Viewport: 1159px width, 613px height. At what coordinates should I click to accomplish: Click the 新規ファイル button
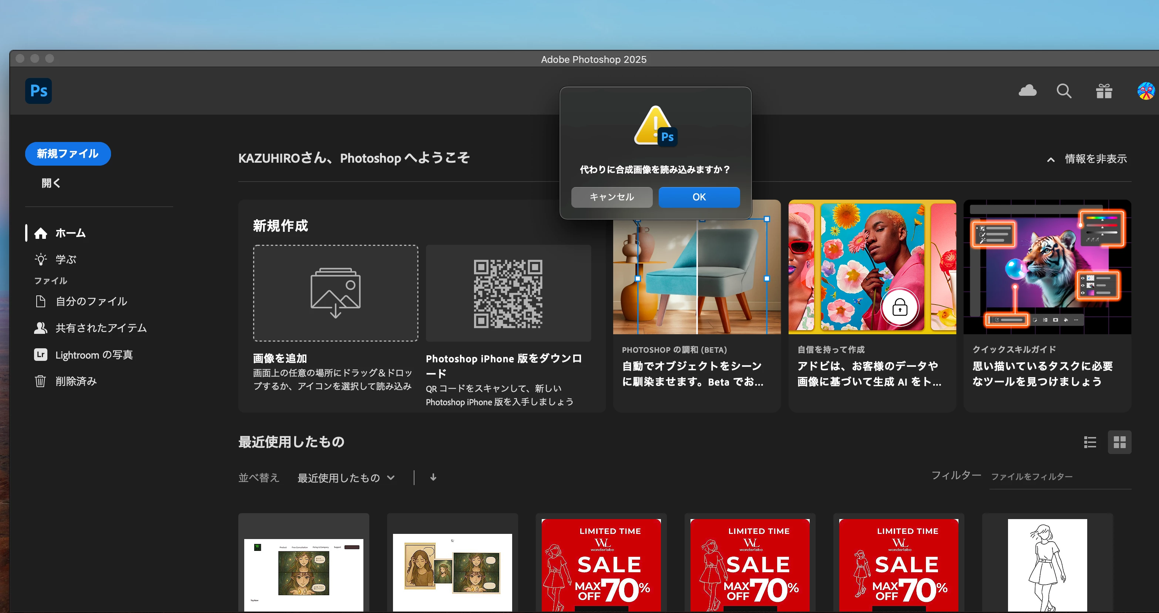(68, 154)
